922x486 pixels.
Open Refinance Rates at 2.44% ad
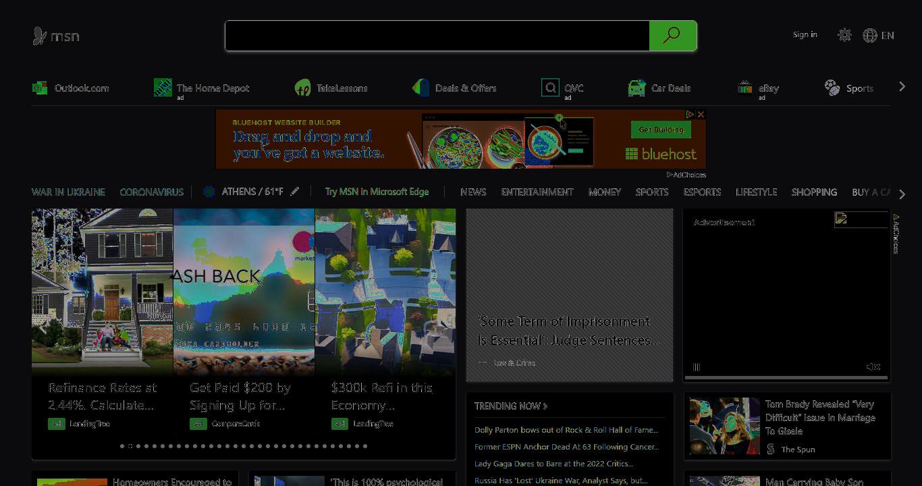click(x=103, y=396)
